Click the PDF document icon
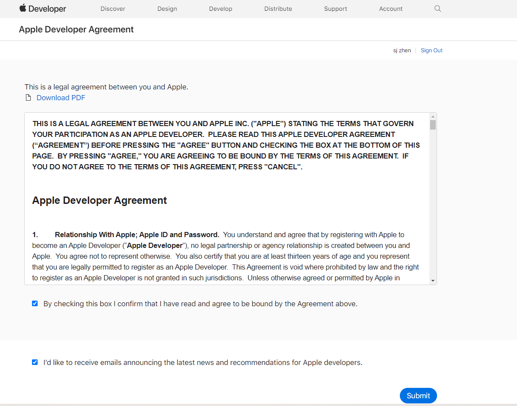517x406 pixels. click(x=29, y=98)
